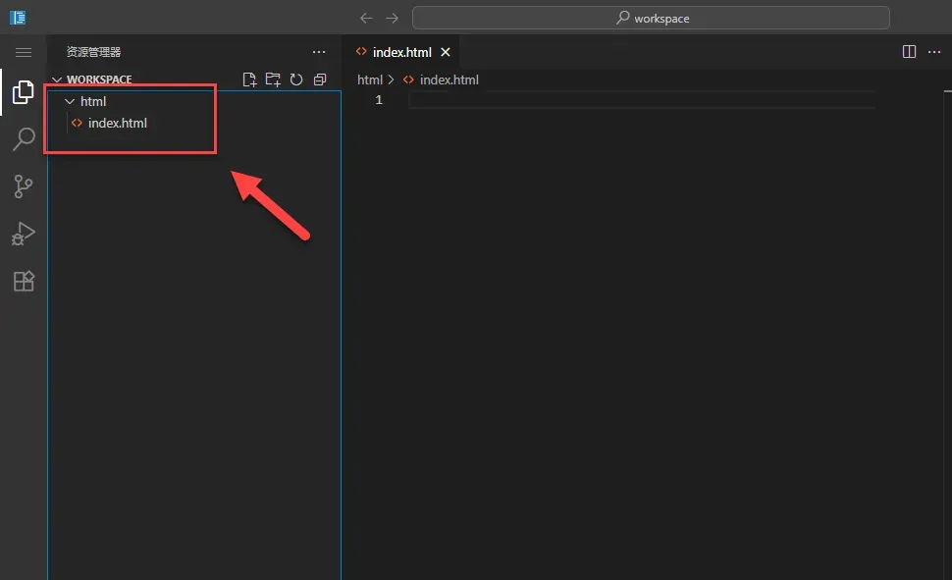Open the Search view in activity bar

click(x=23, y=139)
